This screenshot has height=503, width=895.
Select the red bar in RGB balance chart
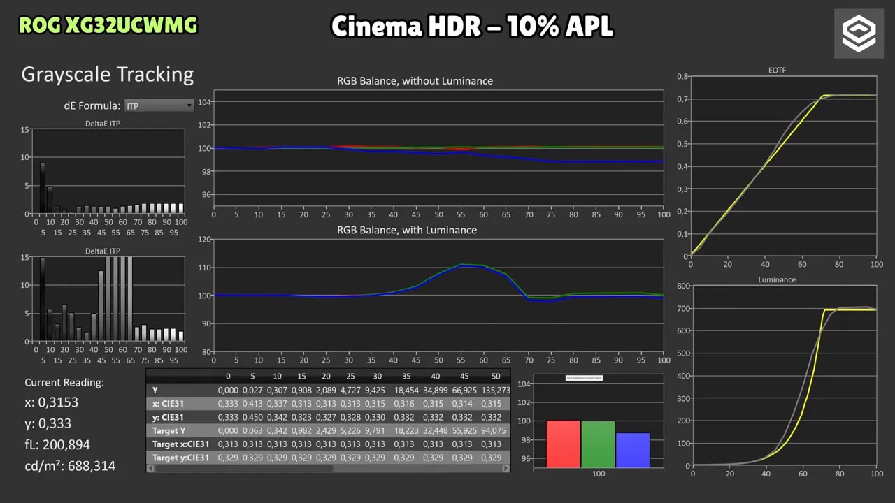click(x=564, y=444)
